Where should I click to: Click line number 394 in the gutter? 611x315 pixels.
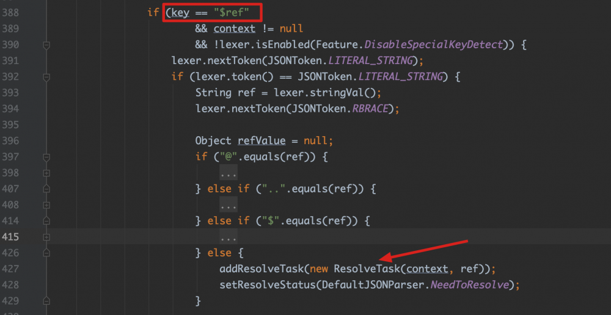click(10, 109)
